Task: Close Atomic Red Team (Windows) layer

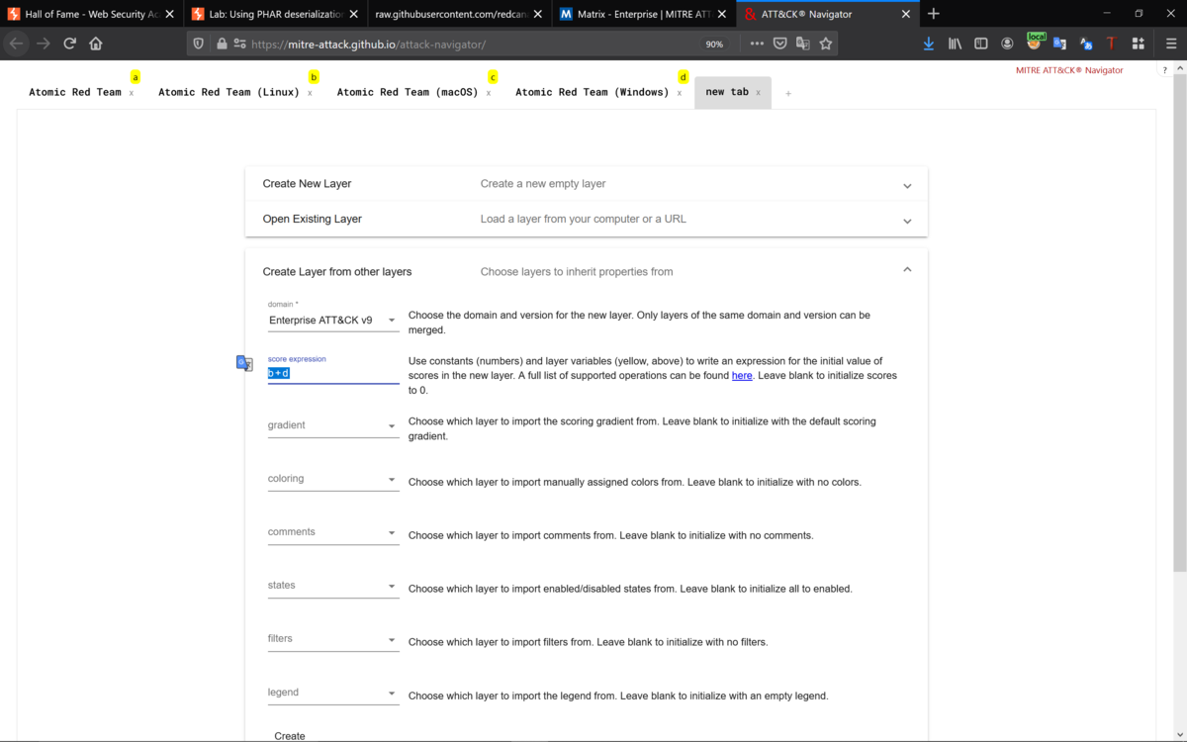Action: (x=680, y=93)
